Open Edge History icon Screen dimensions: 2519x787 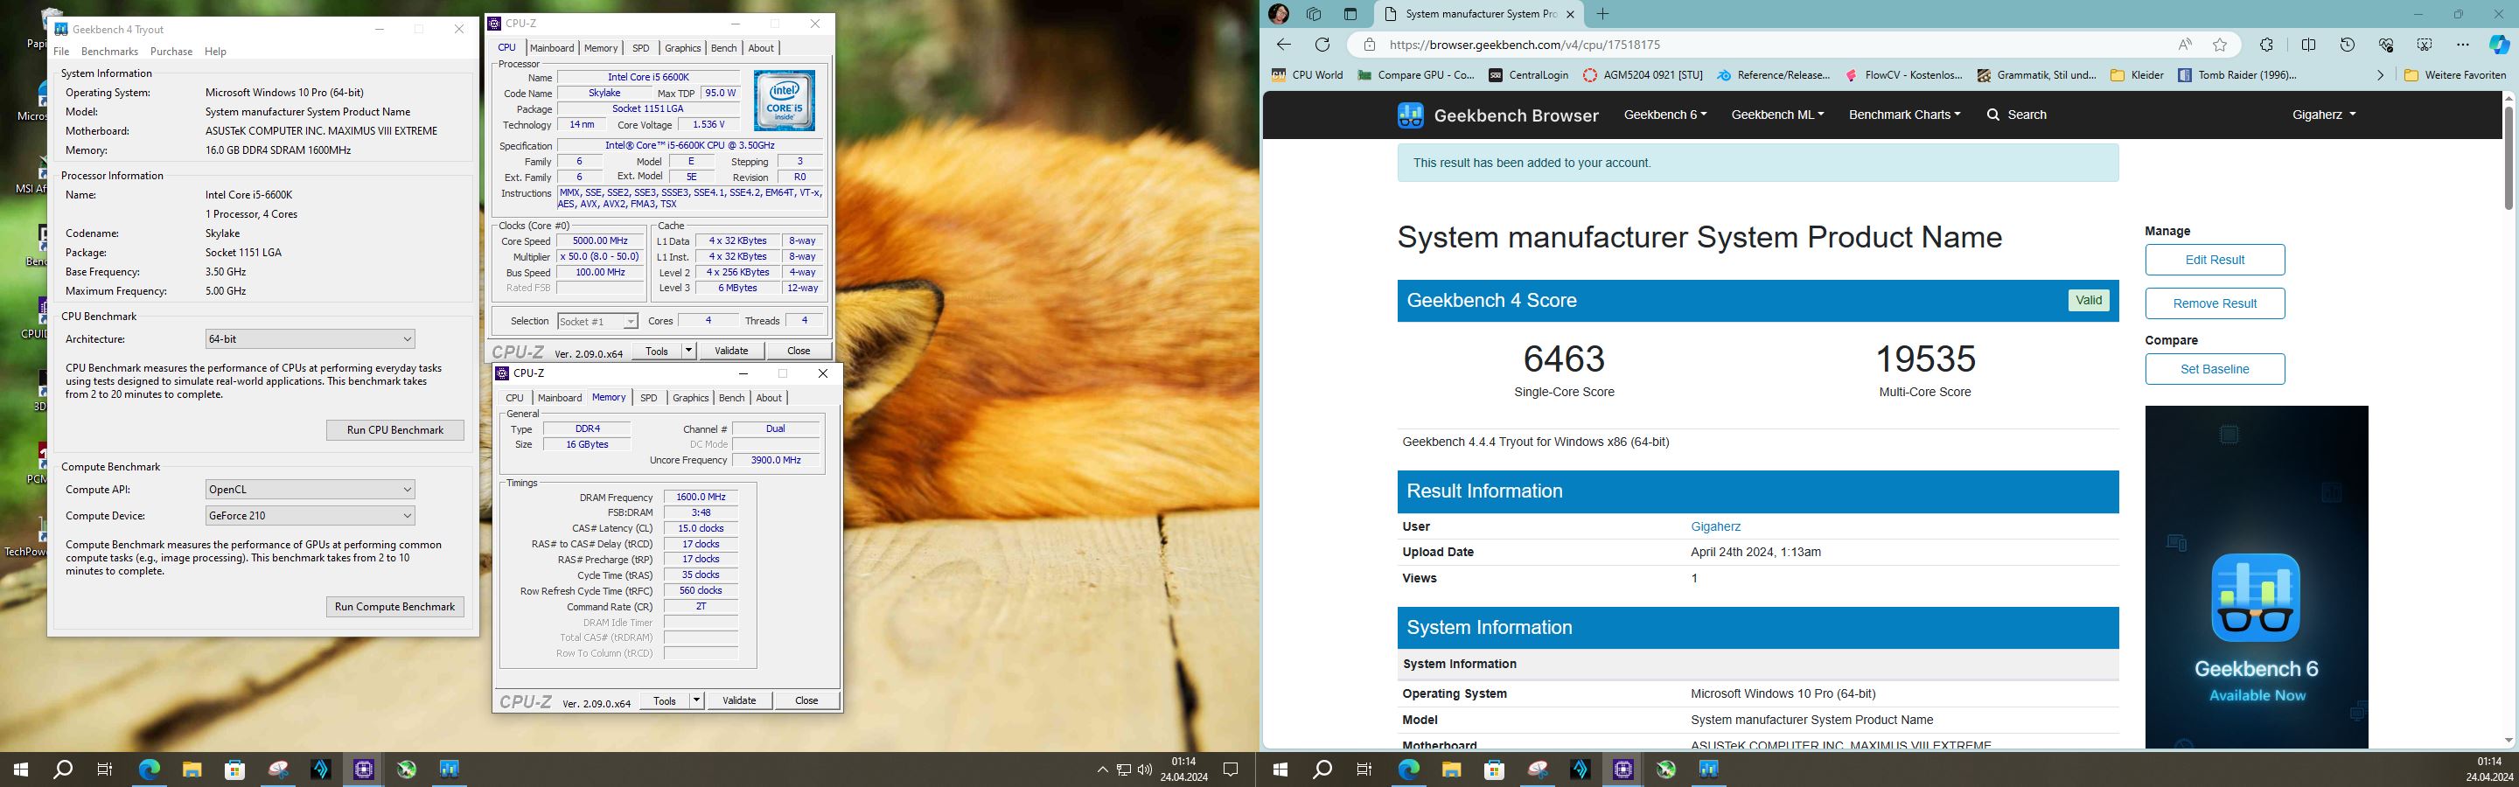[x=2347, y=44]
